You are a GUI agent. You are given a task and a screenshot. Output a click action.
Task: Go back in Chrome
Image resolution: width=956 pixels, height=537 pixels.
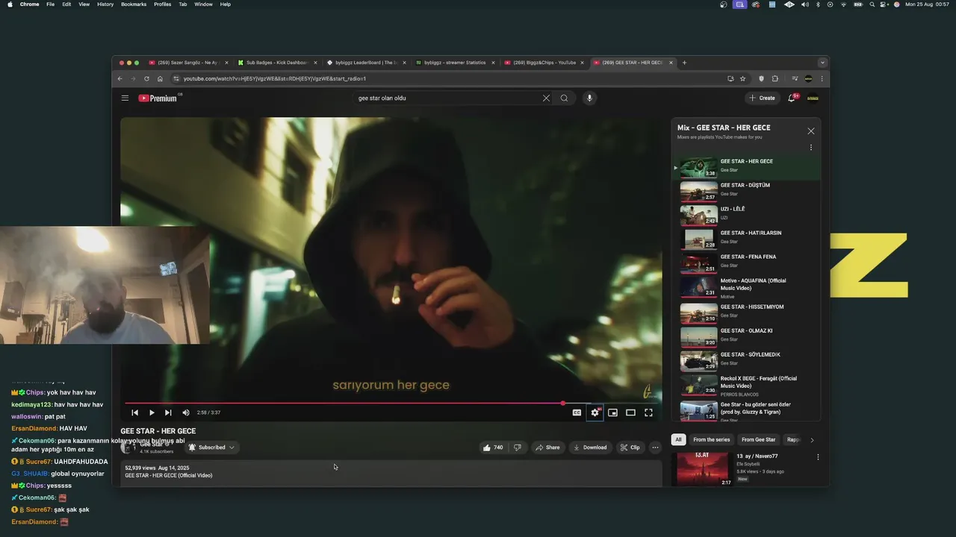coord(119,78)
